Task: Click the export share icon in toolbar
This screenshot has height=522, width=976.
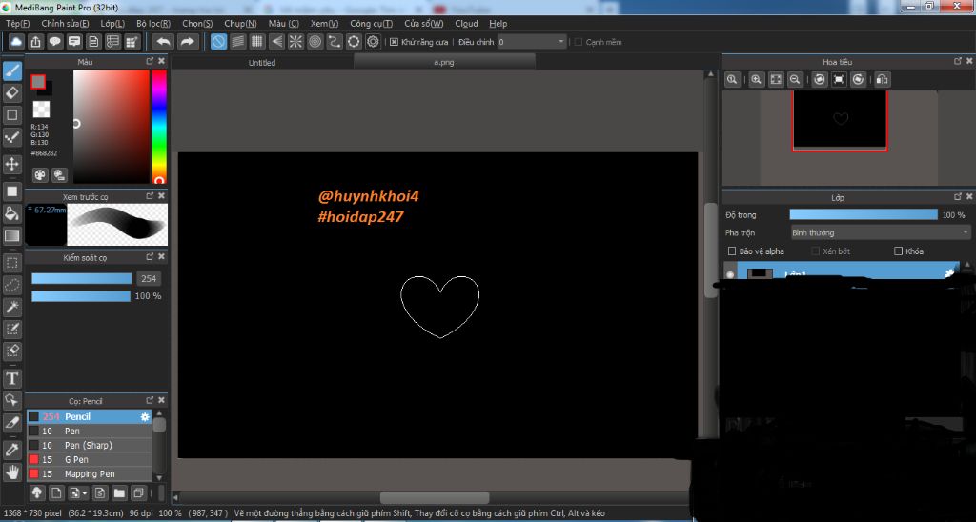Action: click(x=35, y=42)
